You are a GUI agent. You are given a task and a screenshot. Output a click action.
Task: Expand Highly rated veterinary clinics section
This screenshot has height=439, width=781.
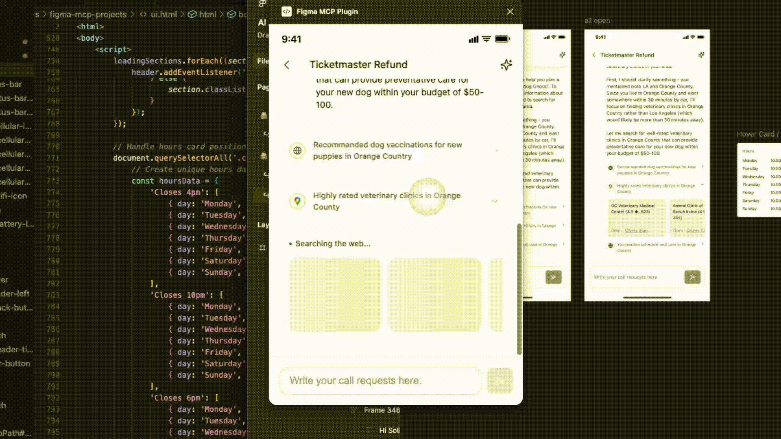point(495,201)
